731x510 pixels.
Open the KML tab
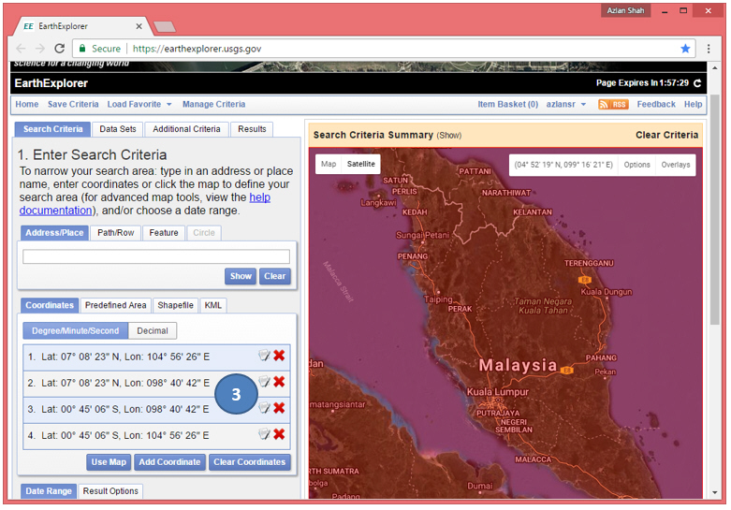[213, 305]
